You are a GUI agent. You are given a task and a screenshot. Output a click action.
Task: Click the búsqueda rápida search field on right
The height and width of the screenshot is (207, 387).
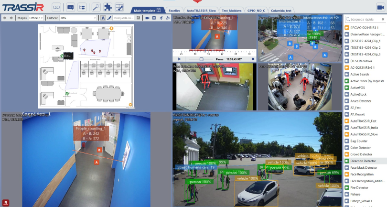tap(365, 19)
